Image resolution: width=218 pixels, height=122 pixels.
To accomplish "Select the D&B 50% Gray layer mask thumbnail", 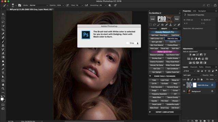I will tap(194, 85).
